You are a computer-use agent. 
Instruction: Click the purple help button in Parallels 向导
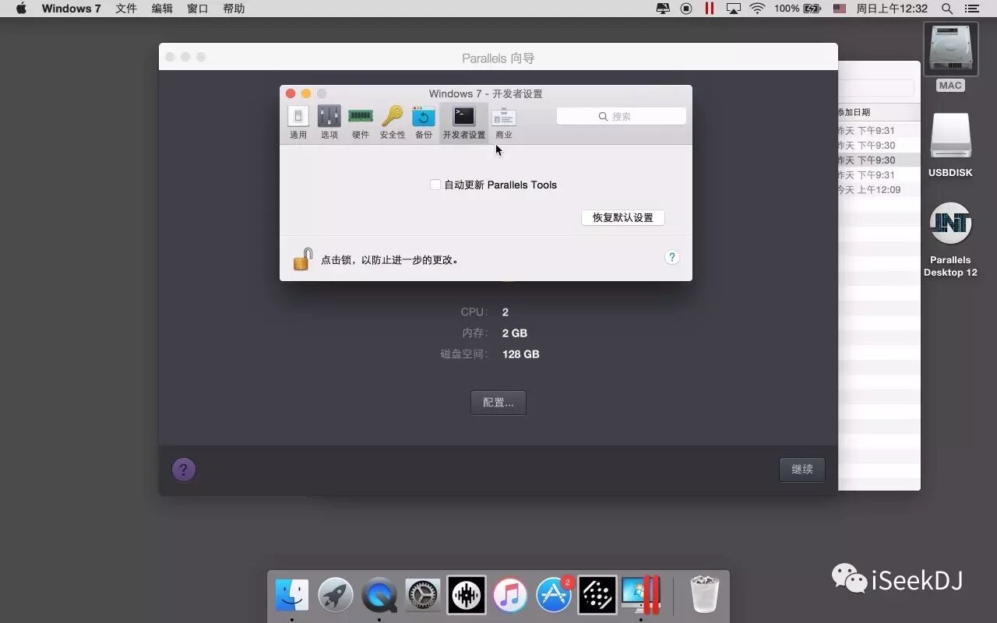184,469
